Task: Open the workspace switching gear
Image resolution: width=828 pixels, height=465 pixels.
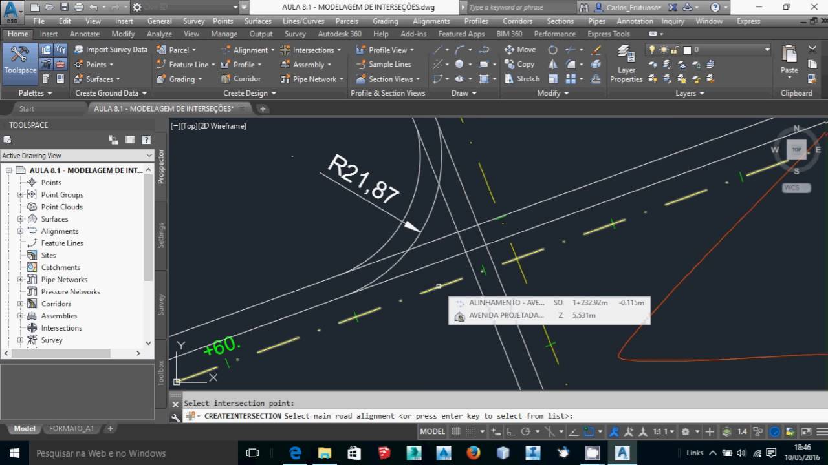Action: 685,431
